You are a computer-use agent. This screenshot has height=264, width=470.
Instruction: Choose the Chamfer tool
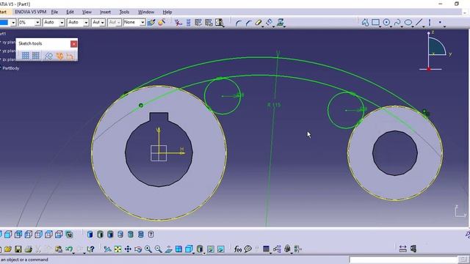click(248, 23)
